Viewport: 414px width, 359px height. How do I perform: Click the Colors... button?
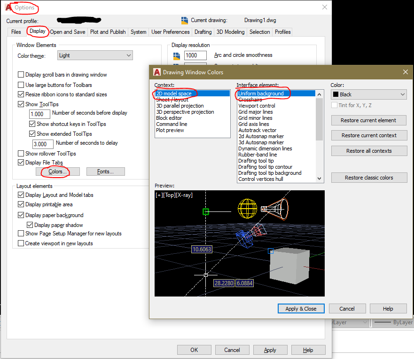pos(57,172)
